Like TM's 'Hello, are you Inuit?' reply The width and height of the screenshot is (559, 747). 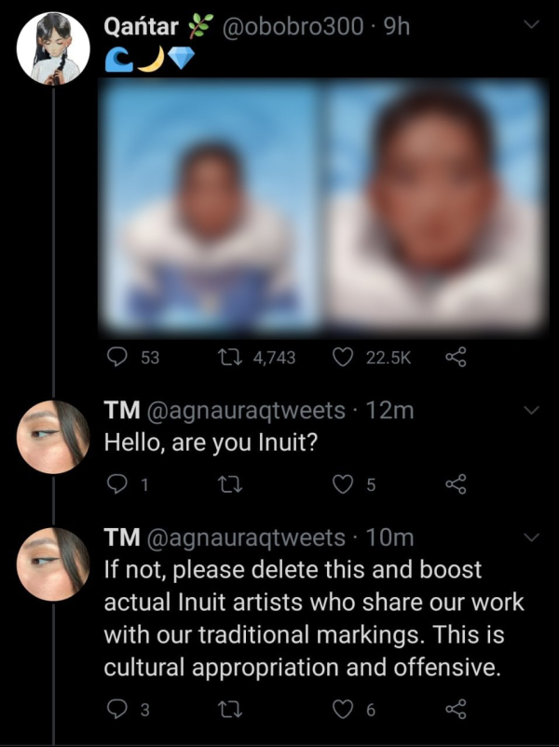click(x=341, y=482)
